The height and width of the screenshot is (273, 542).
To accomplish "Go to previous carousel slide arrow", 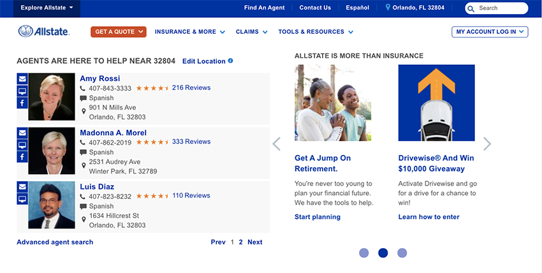I will (x=276, y=144).
